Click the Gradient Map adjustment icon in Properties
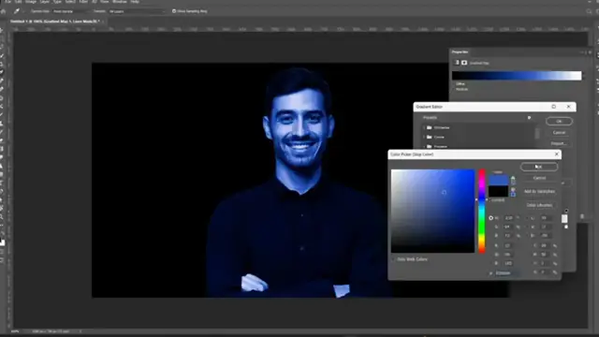The width and height of the screenshot is (599, 337). [x=457, y=63]
